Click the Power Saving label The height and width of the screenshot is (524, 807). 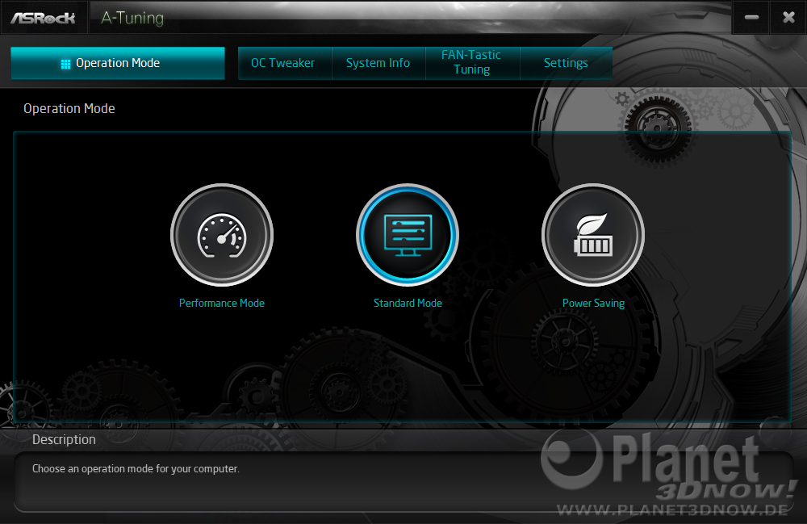593,304
